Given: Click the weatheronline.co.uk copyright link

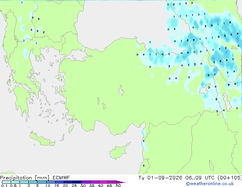Looking at the screenshot, I should (x=210, y=184).
